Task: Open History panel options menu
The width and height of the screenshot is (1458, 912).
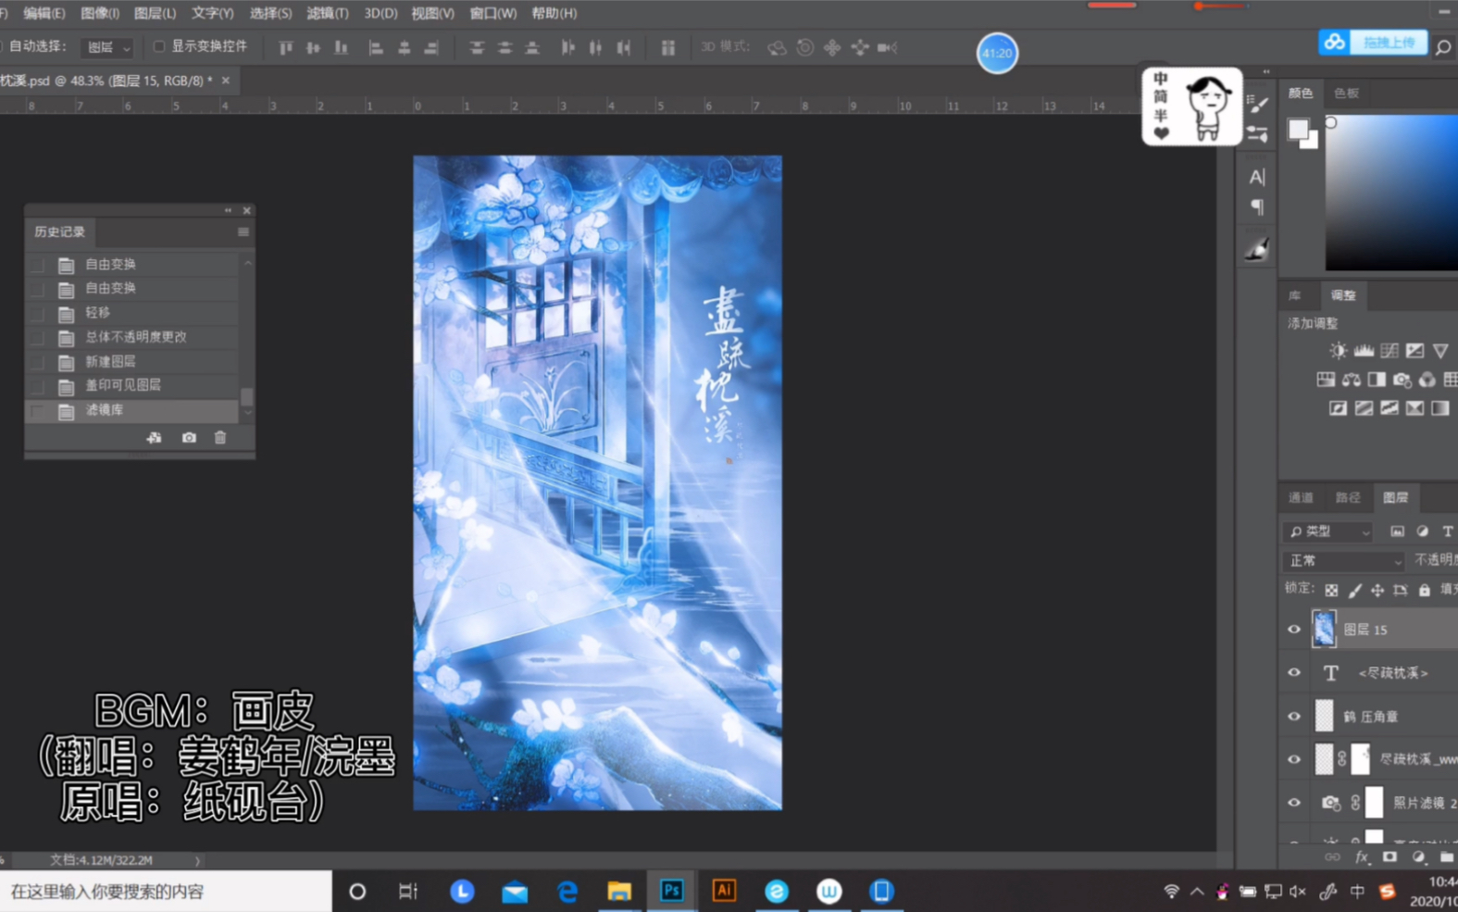Action: point(243,232)
